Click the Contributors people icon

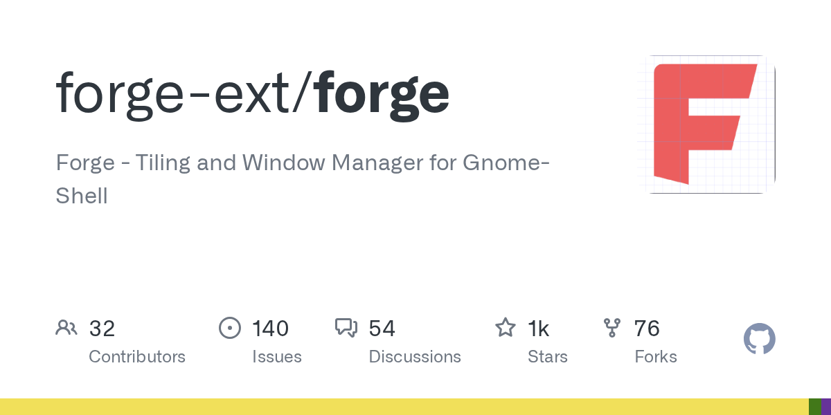tap(66, 328)
